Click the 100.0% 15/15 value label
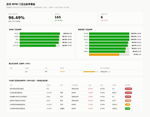 tap(136, 37)
